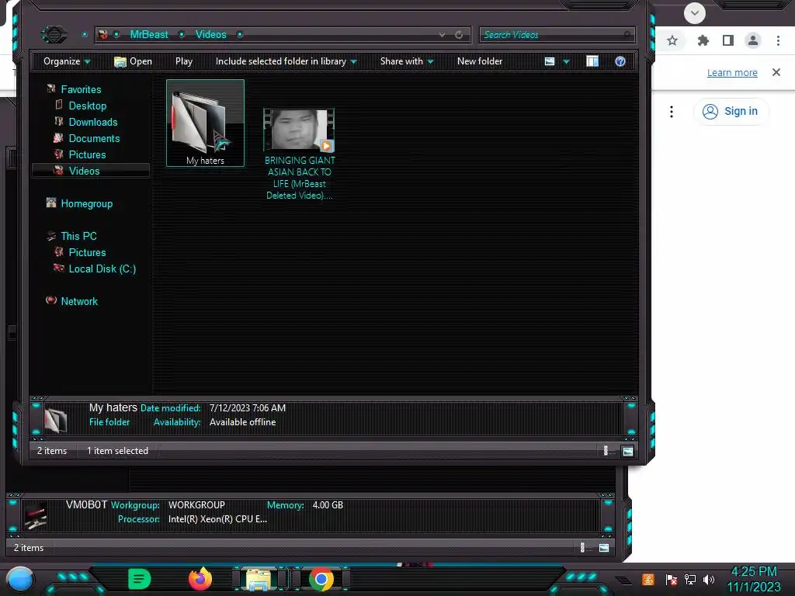Select This PC in the navigation pane

78,236
